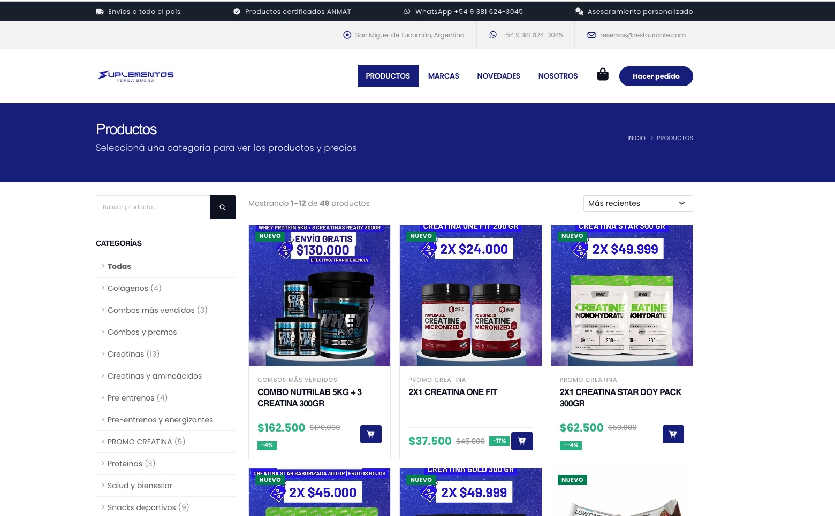The height and width of the screenshot is (516, 835).
Task: Click the chat bubbles advice icon
Action: [x=579, y=11]
